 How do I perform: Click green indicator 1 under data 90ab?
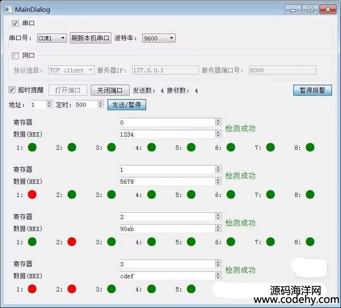click(32, 242)
